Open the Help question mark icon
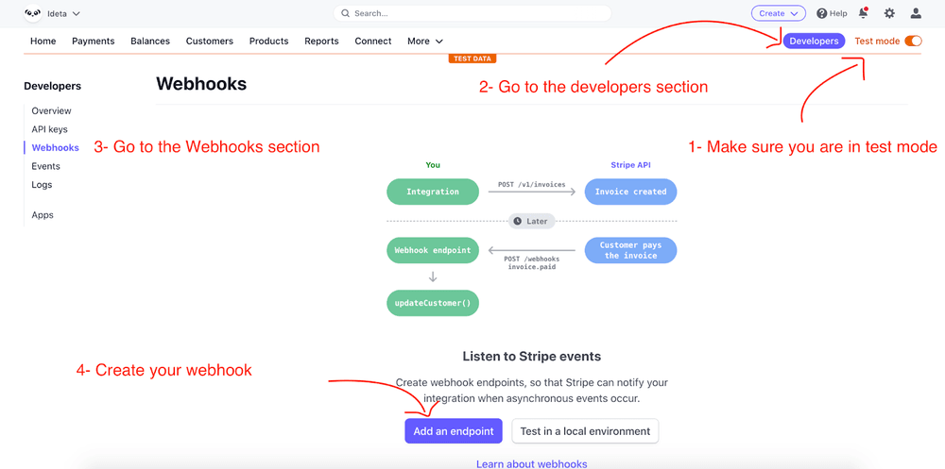Screen dimensions: 945x469 click(x=821, y=13)
